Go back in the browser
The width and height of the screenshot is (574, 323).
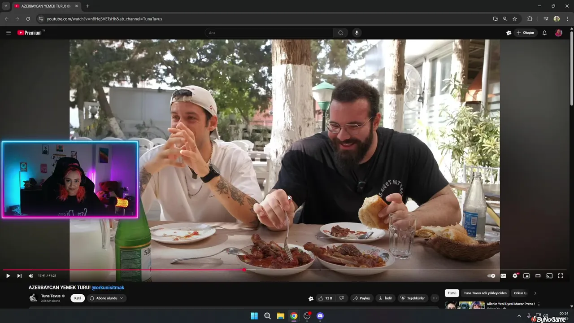6,19
